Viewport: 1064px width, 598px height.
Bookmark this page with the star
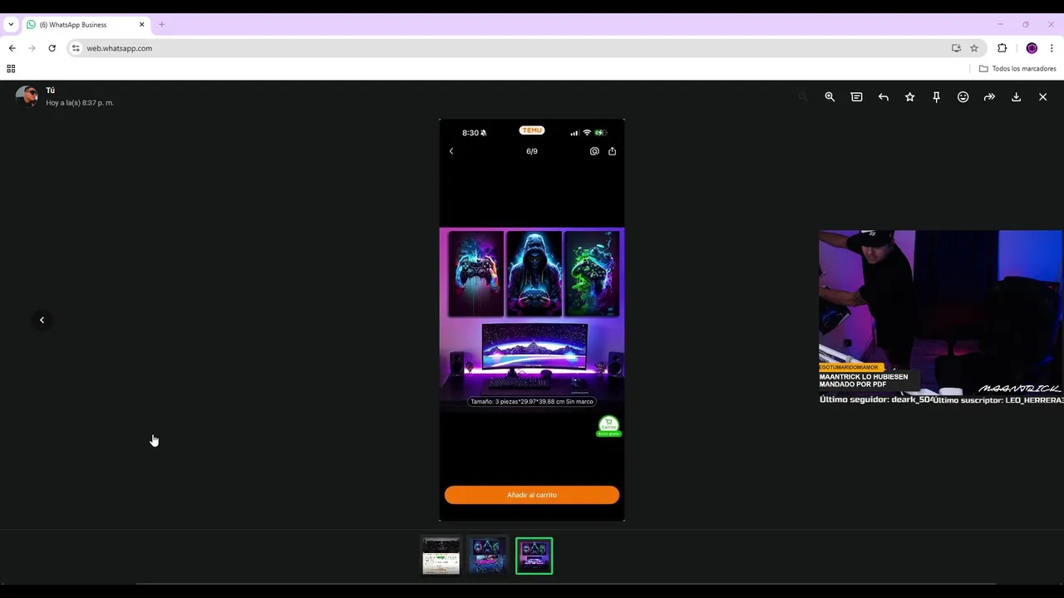coord(974,48)
